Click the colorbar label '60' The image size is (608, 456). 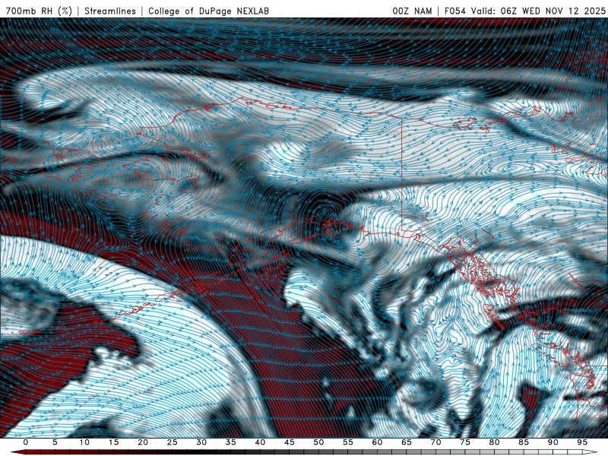(x=377, y=442)
